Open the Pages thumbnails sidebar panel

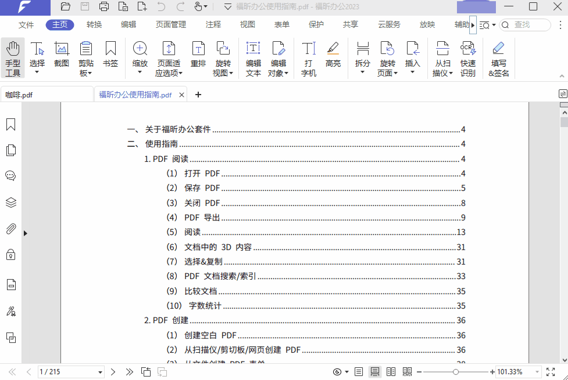[x=11, y=150]
